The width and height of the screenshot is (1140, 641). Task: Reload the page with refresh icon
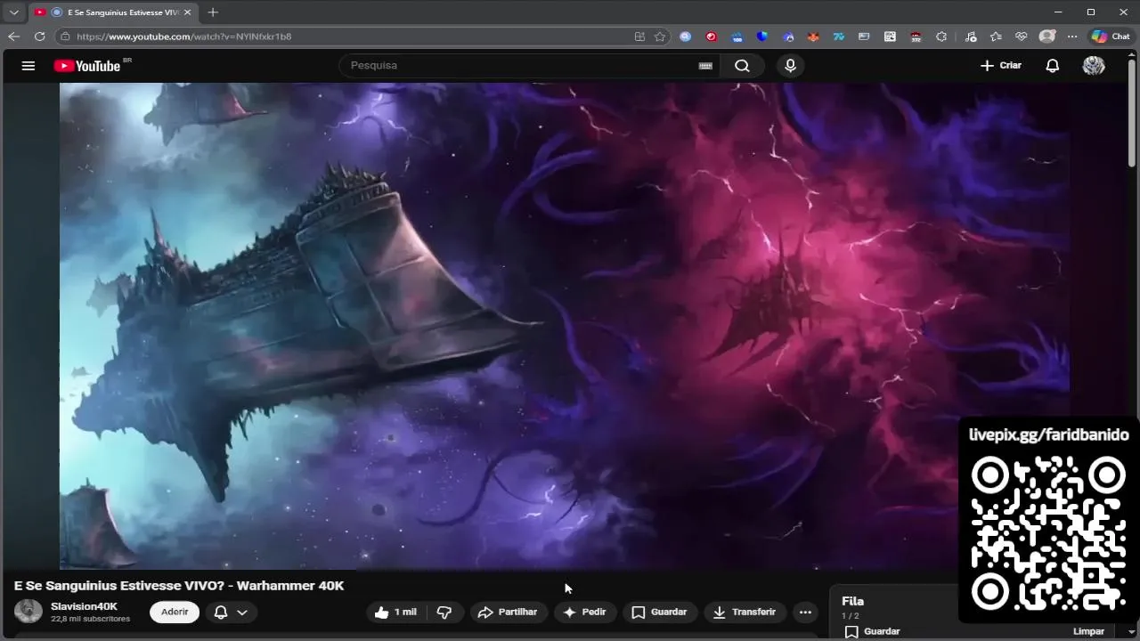click(x=39, y=37)
